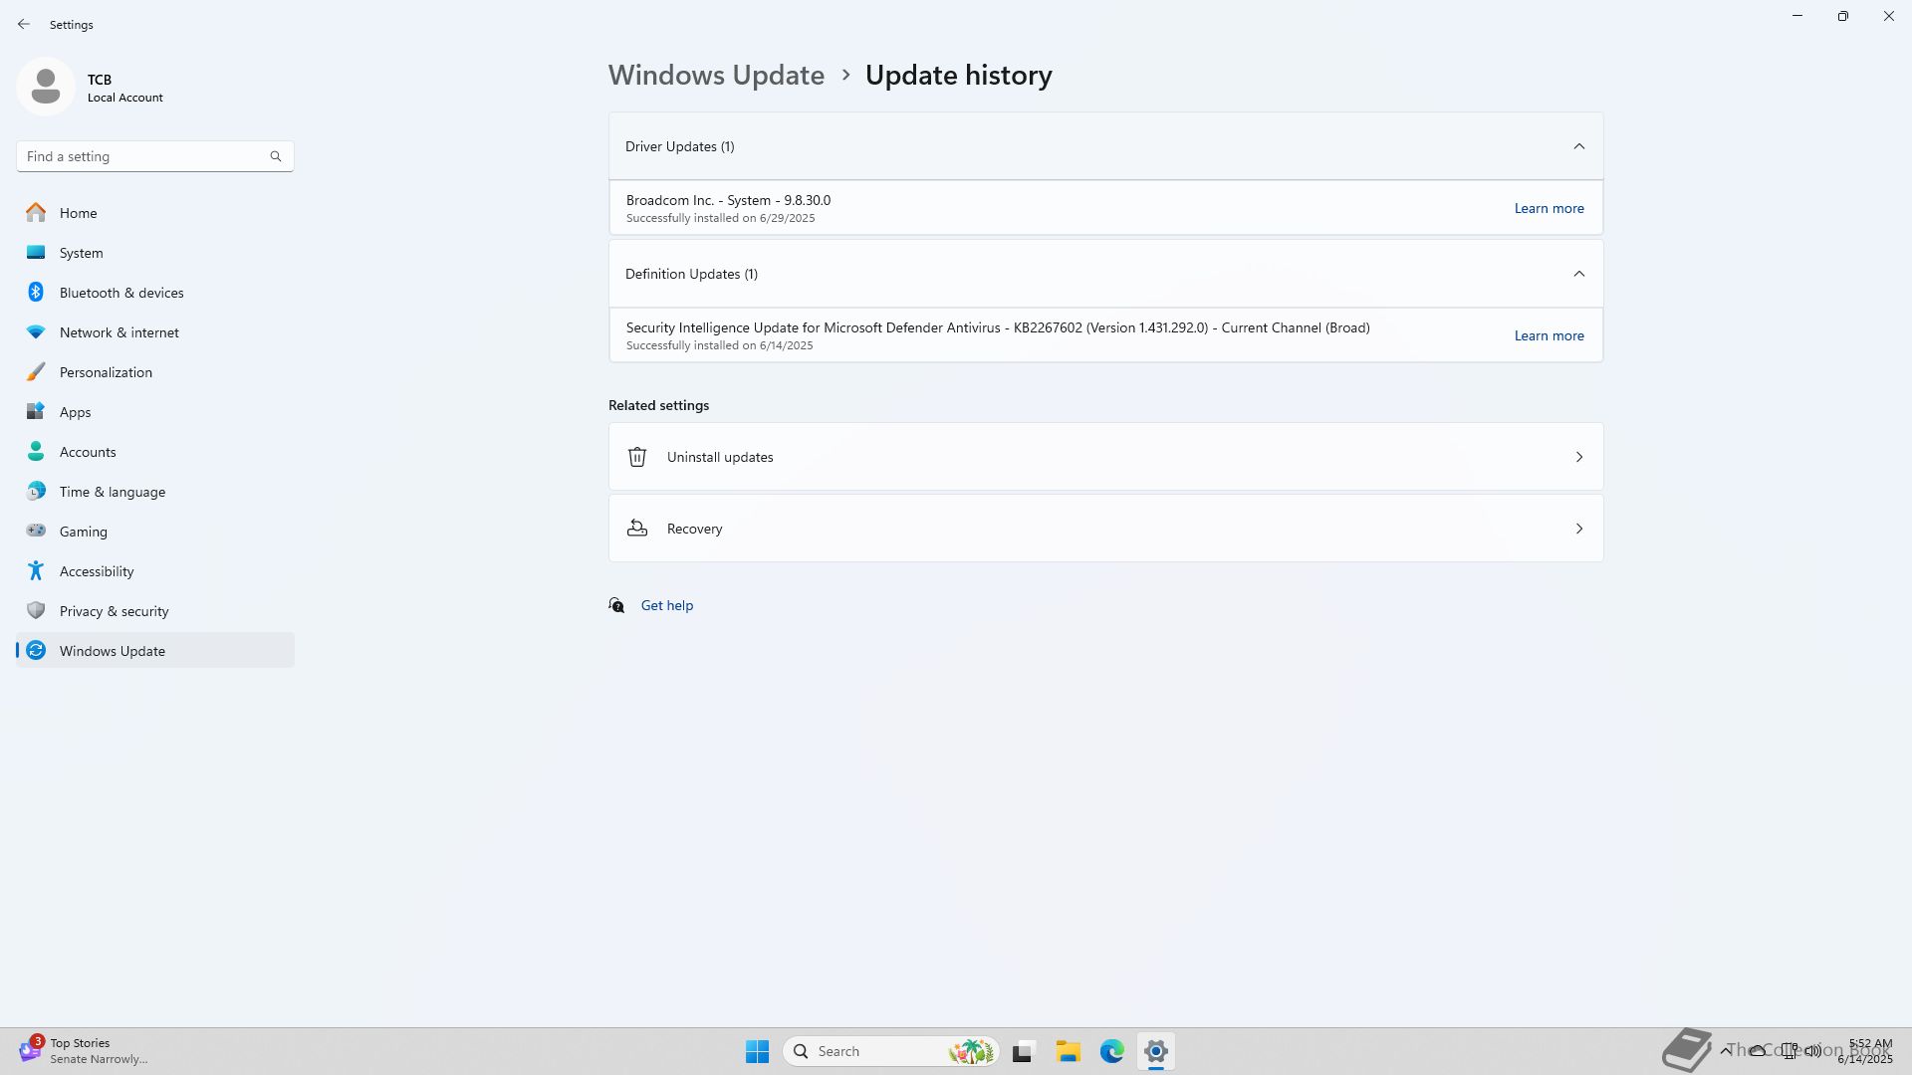Open the Accessibility settings page
Screen dimensions: 1912x1075
tap(96, 571)
